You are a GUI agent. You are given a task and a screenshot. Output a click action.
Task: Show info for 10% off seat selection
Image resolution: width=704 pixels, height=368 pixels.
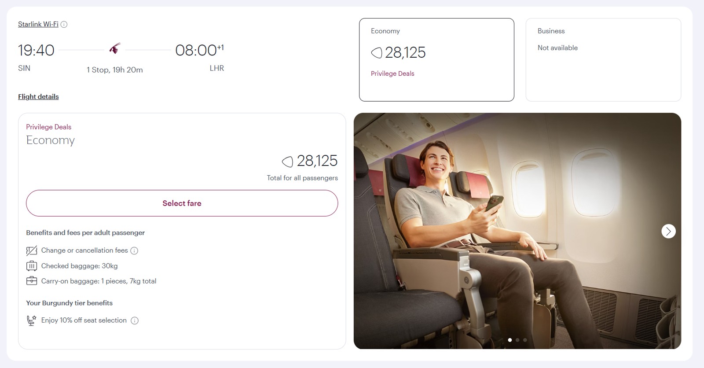click(x=135, y=321)
